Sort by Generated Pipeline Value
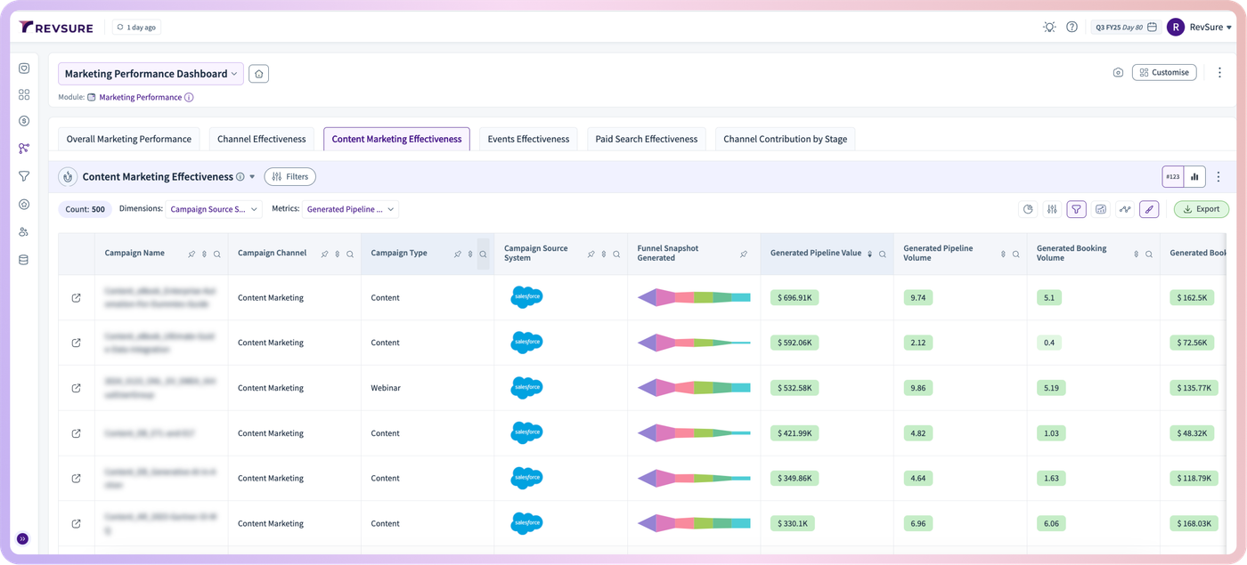Screen dimensions: 1247x565 (870, 254)
